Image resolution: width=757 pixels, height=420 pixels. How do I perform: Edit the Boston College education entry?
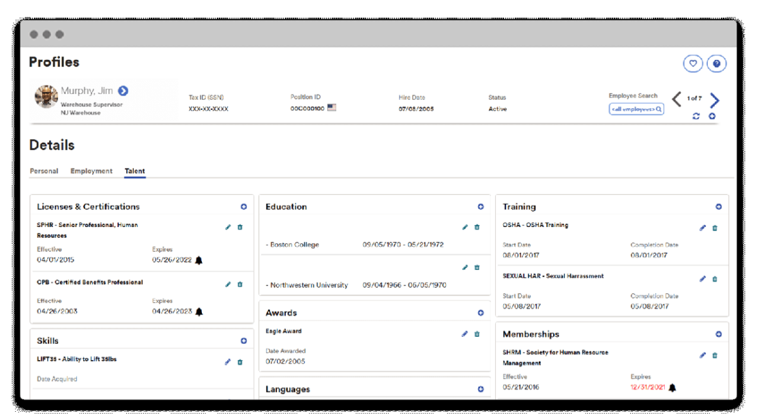pos(464,227)
